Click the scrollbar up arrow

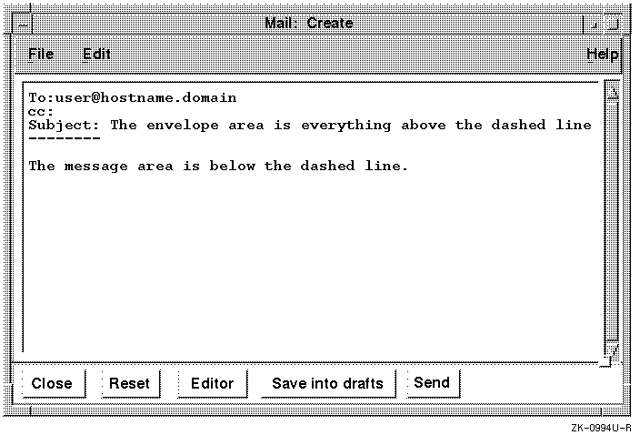point(612,91)
